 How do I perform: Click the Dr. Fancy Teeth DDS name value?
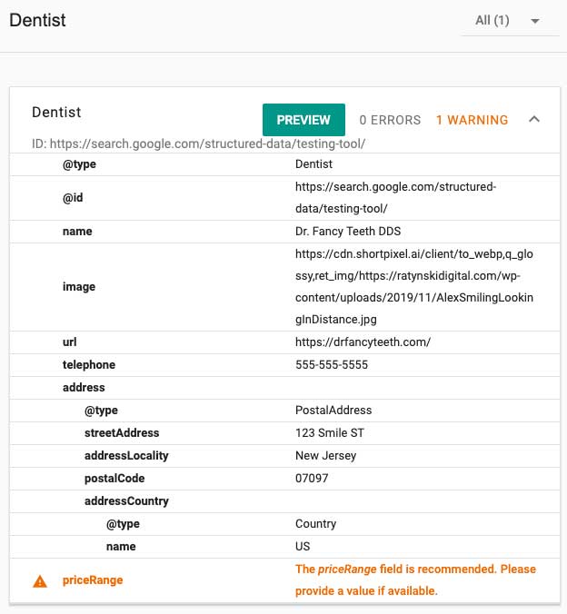click(x=348, y=231)
